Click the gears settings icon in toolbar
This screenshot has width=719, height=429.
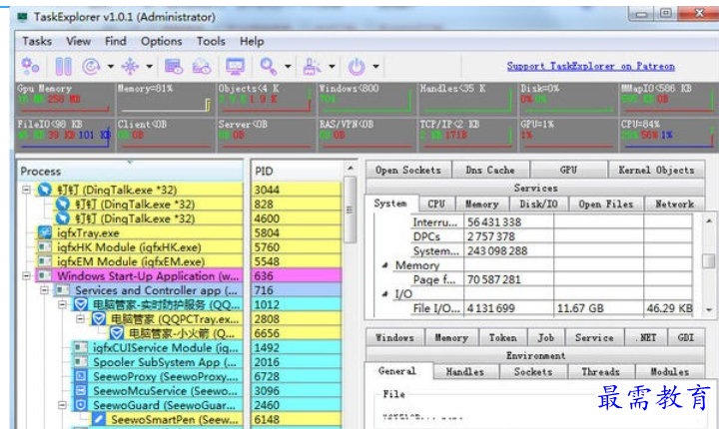point(30,67)
